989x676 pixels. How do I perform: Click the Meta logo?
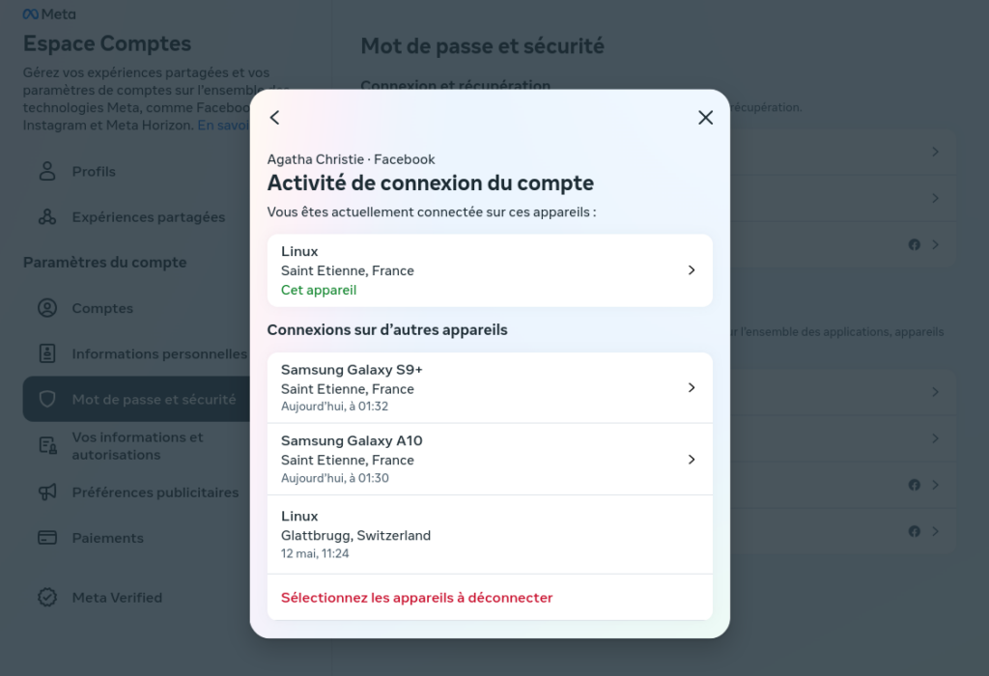49,14
